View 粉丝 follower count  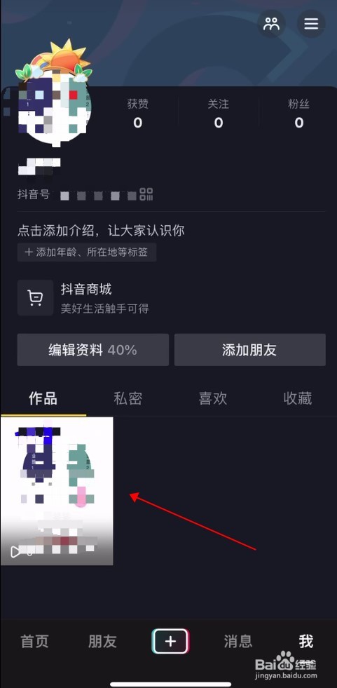click(x=299, y=113)
